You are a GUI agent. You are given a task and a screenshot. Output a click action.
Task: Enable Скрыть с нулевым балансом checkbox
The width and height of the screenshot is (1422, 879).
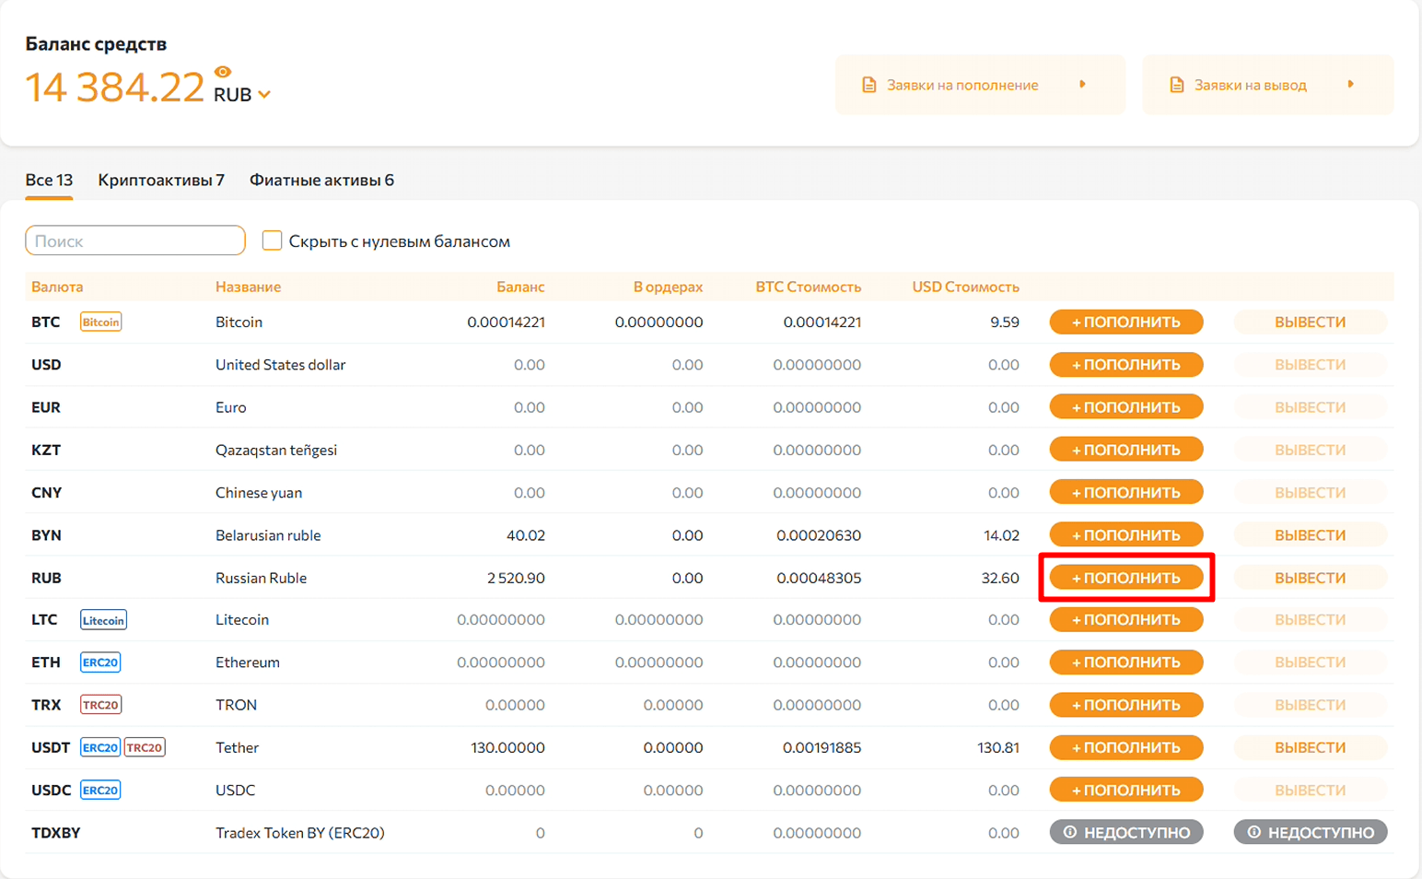click(272, 240)
